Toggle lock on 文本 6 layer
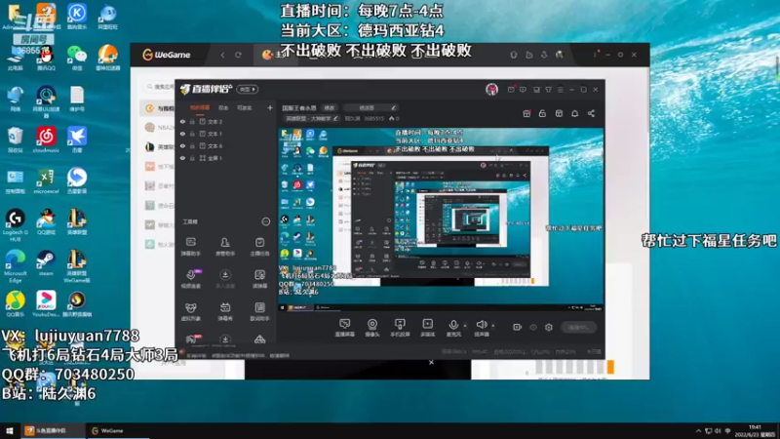Screen dimensions: 780x439 192,145
